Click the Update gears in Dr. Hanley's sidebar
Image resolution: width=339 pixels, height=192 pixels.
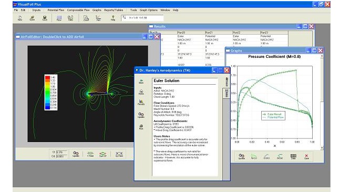coord(141,115)
